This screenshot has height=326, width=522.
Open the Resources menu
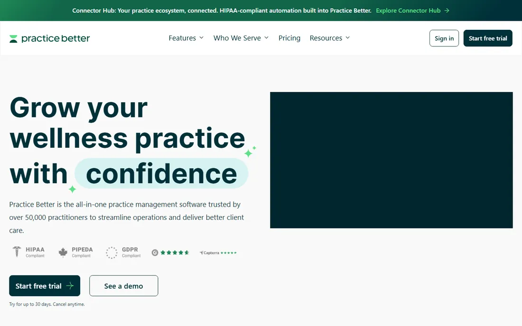click(330, 38)
